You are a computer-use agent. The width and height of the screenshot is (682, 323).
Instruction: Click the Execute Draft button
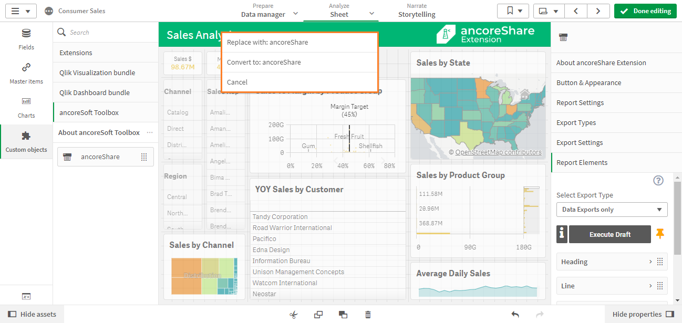(610, 234)
